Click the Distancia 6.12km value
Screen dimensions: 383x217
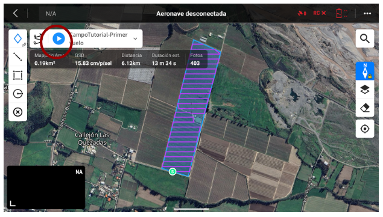tap(131, 63)
